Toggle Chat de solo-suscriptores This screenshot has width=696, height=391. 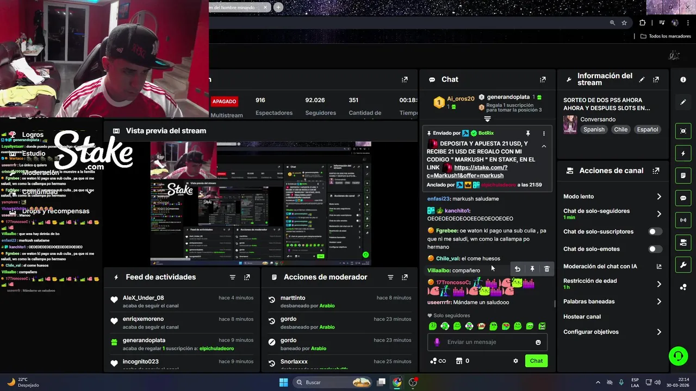(x=655, y=231)
